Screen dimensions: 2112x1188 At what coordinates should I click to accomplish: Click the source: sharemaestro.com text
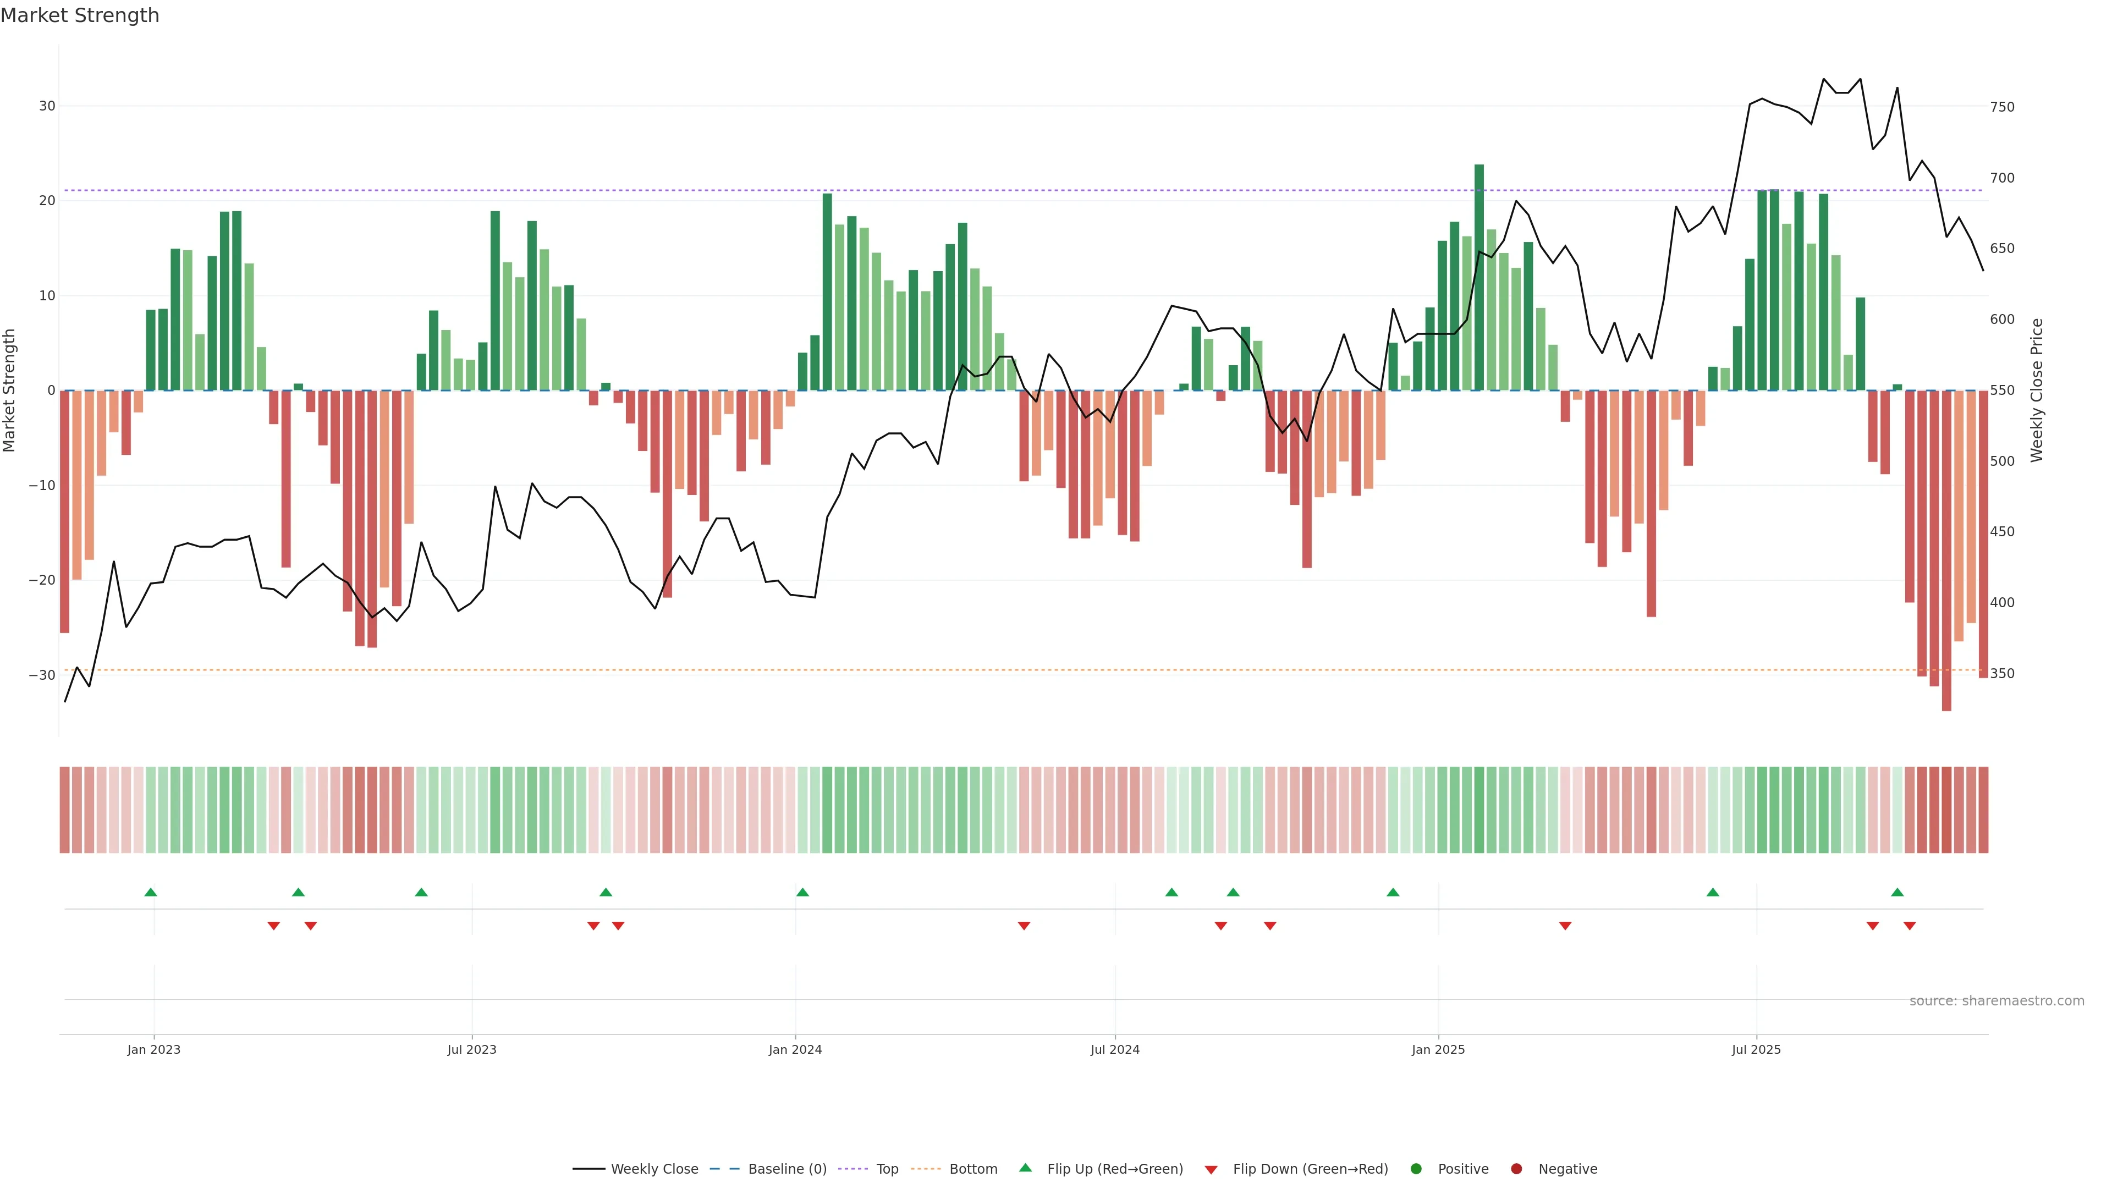click(1997, 1001)
